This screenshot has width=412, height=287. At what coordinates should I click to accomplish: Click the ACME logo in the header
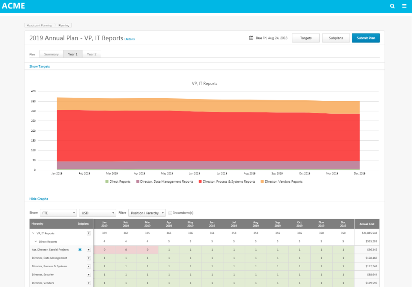click(x=15, y=6)
